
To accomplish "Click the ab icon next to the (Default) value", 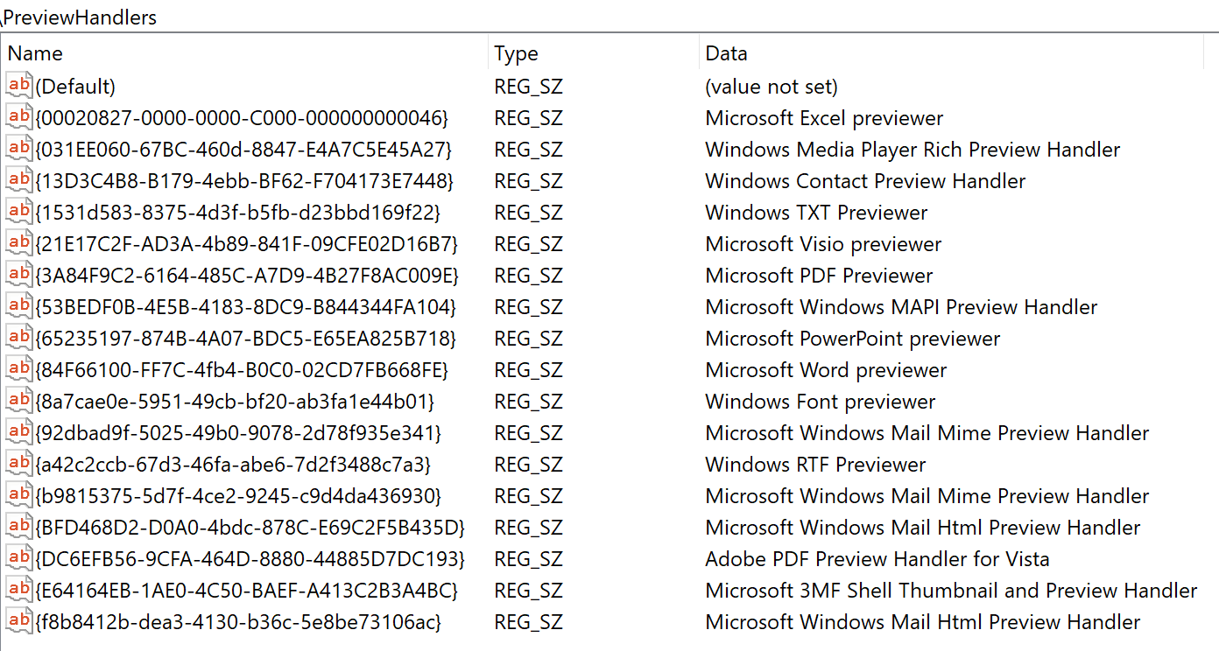I will click(x=18, y=86).
